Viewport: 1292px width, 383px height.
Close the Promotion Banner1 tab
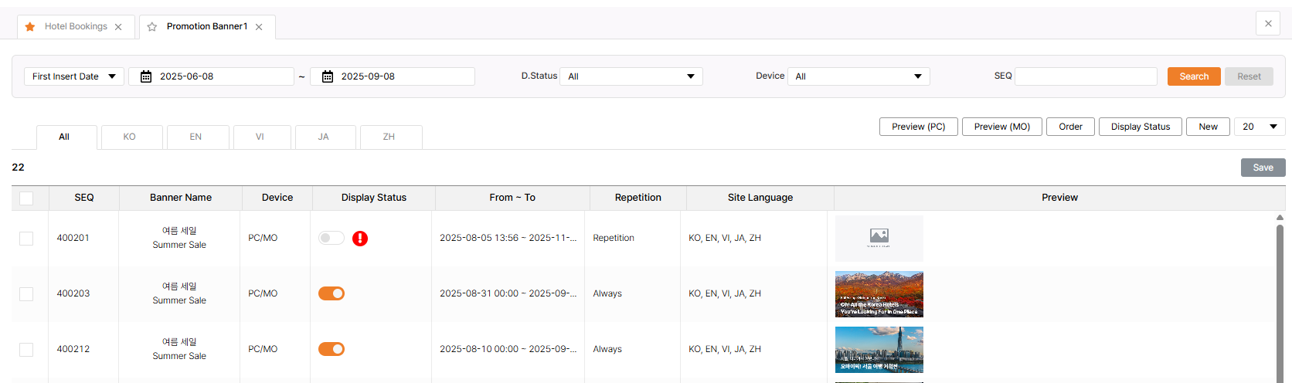[x=259, y=27]
